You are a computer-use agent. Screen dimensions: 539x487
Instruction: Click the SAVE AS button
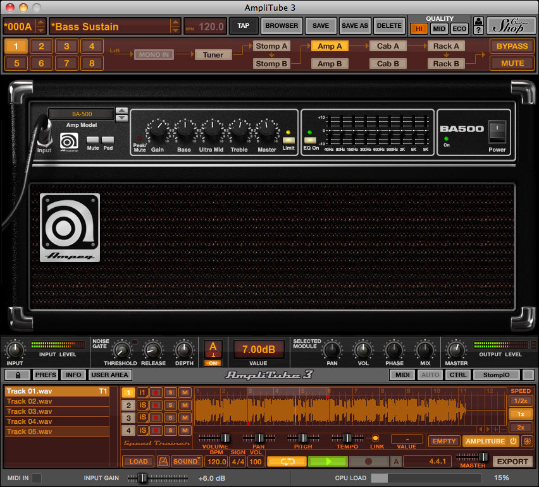pyautogui.click(x=354, y=26)
